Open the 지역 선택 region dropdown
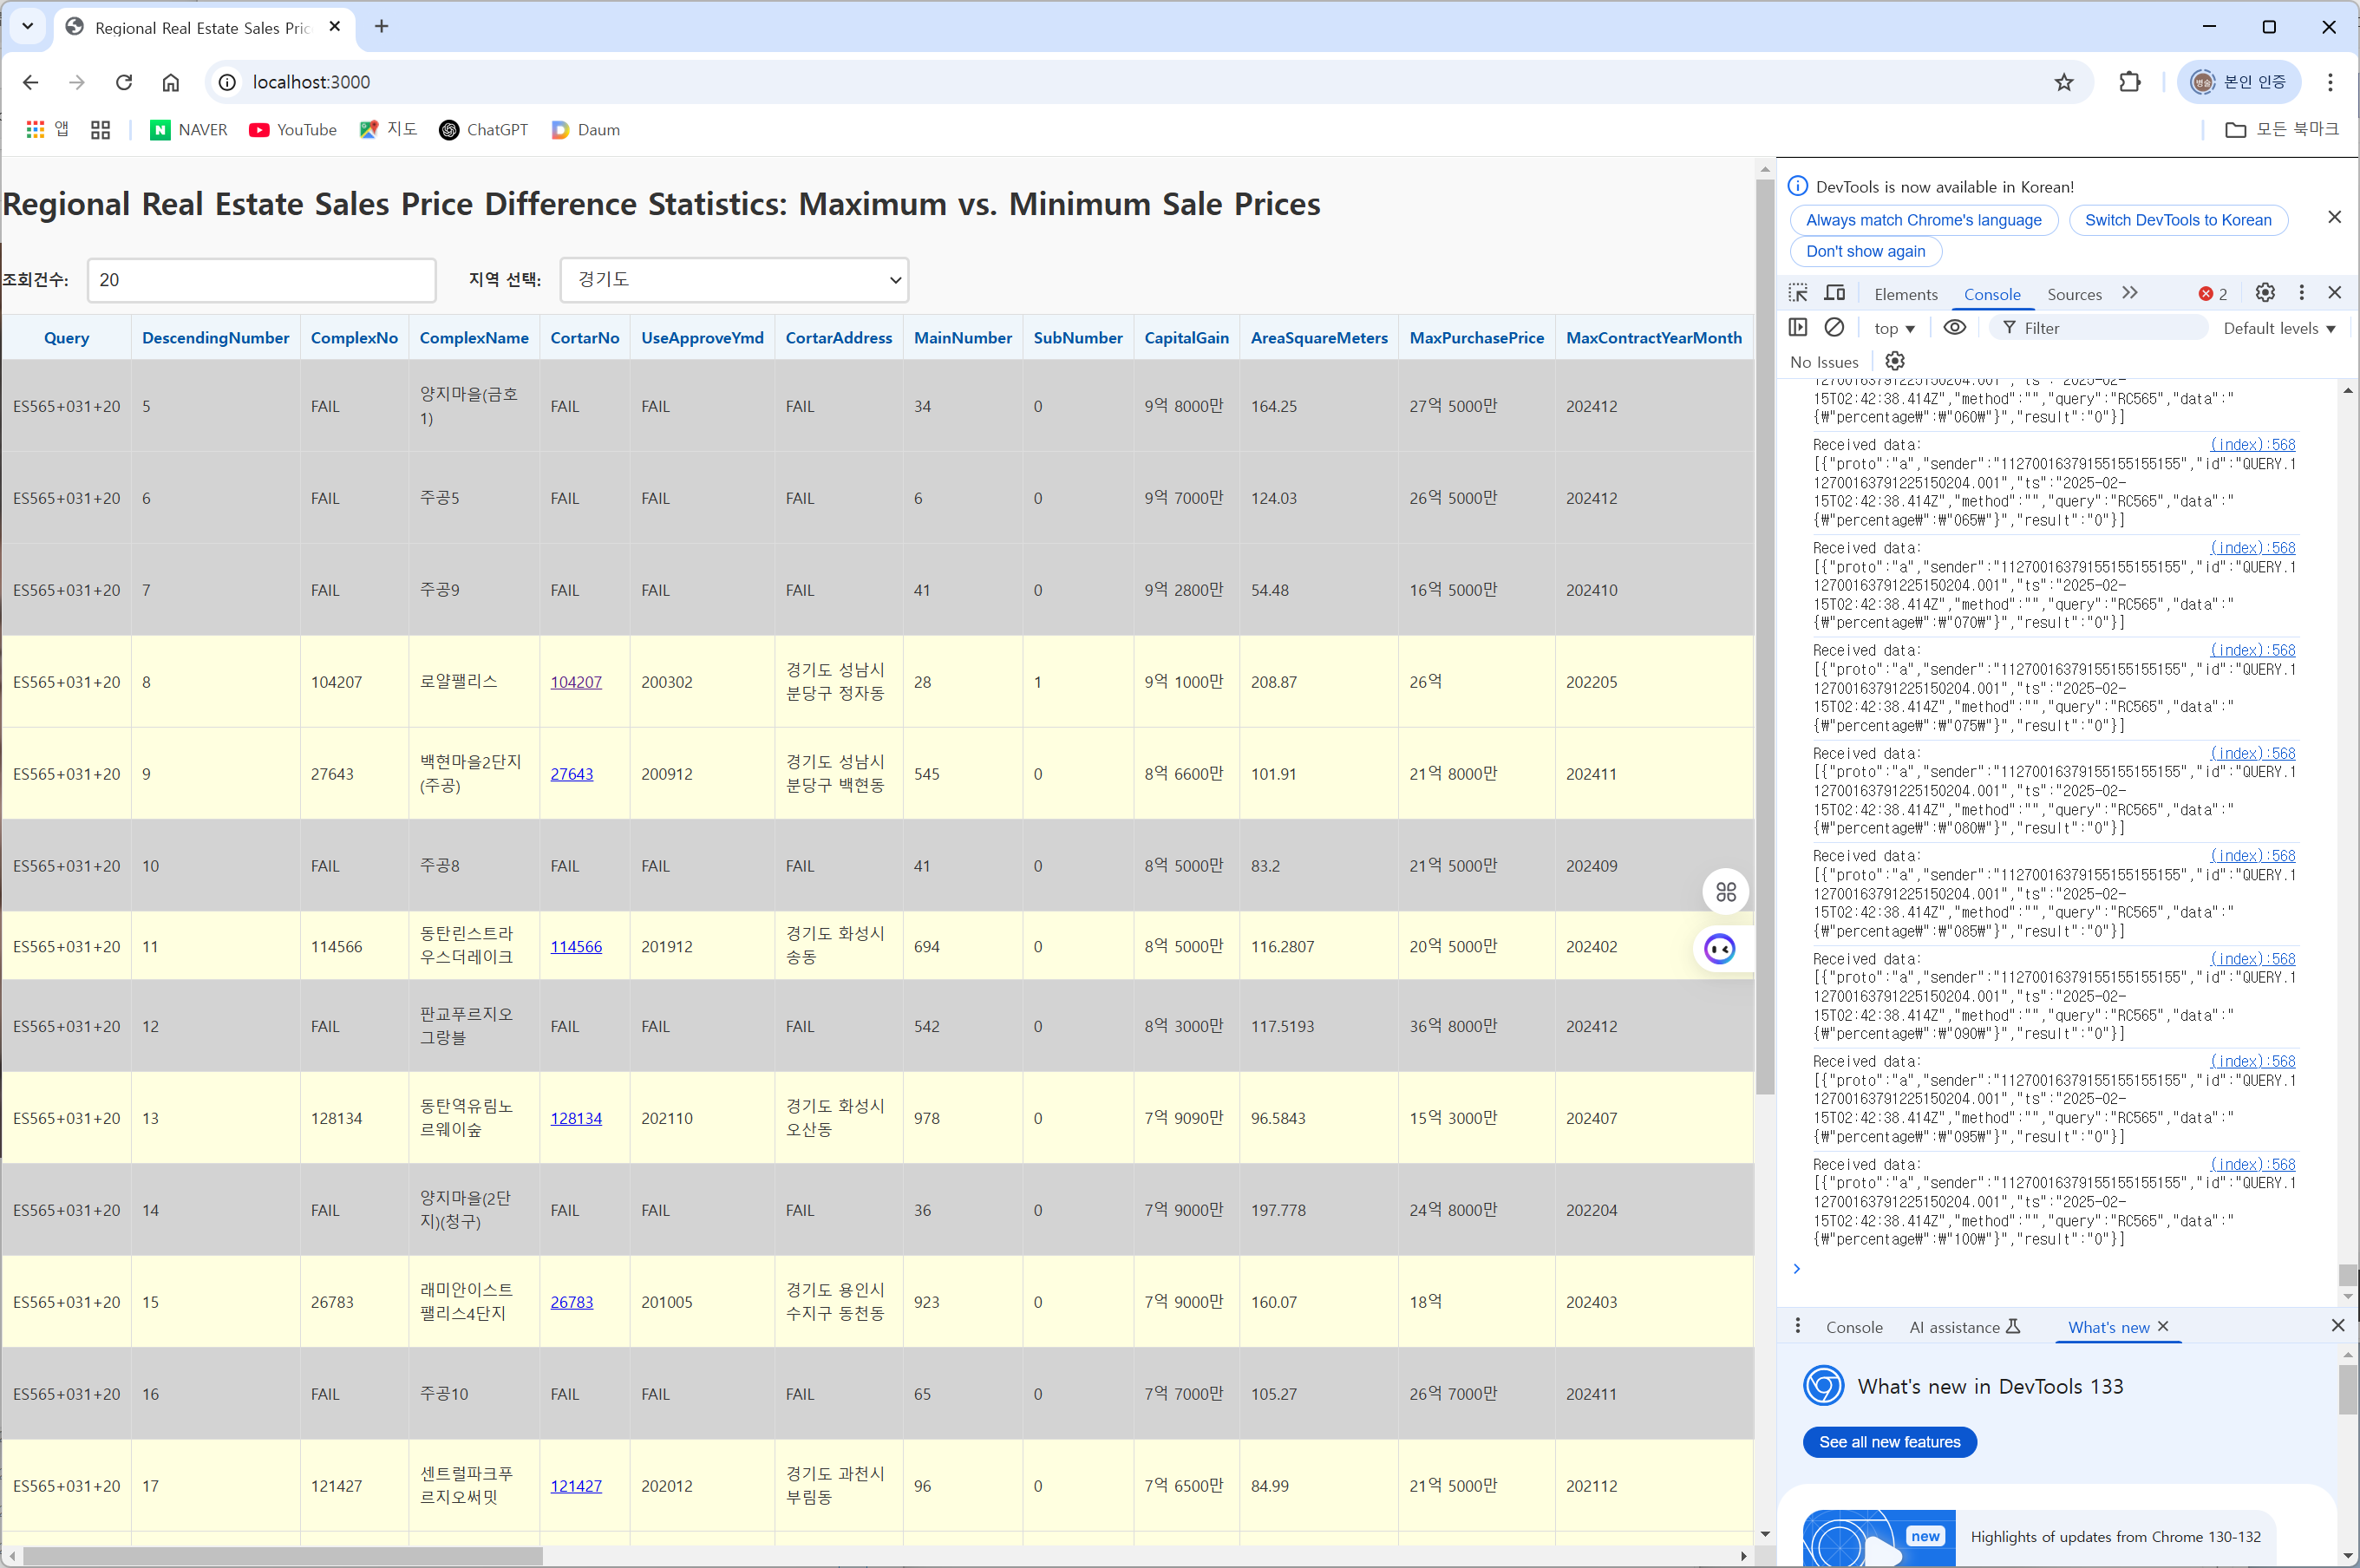Screen dimensions: 2360x1568 734,280
